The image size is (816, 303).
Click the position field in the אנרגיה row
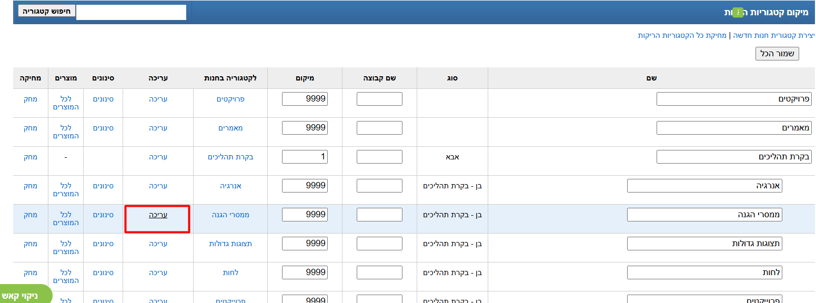point(305,186)
